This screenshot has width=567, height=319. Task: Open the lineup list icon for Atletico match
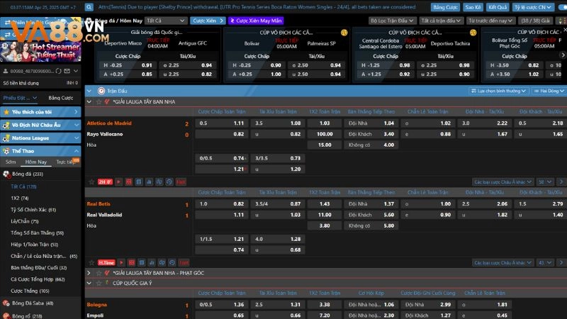(139, 182)
